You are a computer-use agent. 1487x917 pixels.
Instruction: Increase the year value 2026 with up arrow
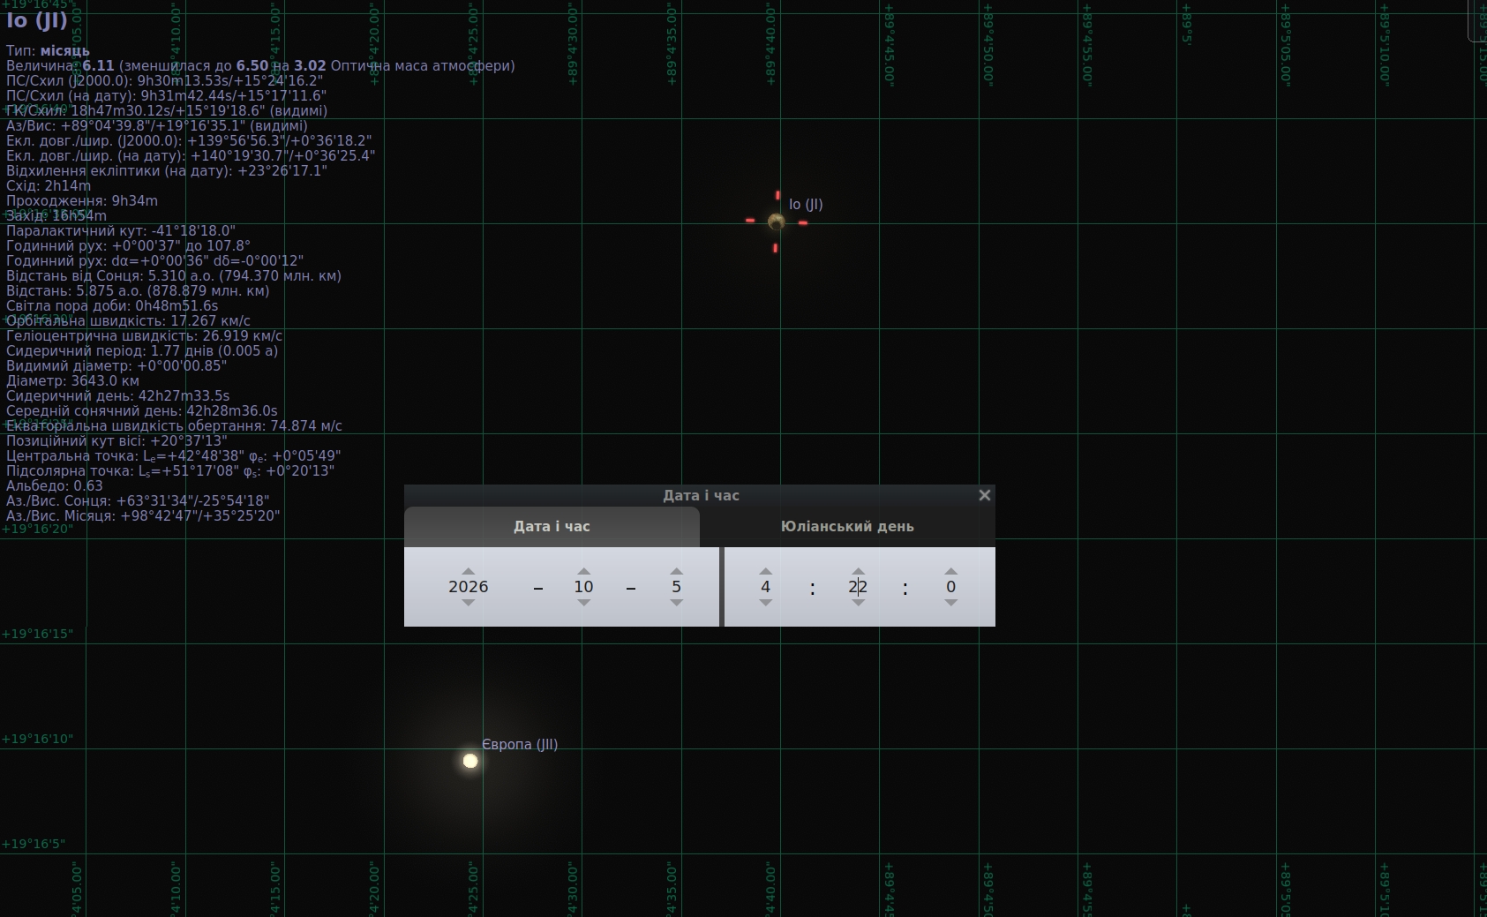[469, 571]
